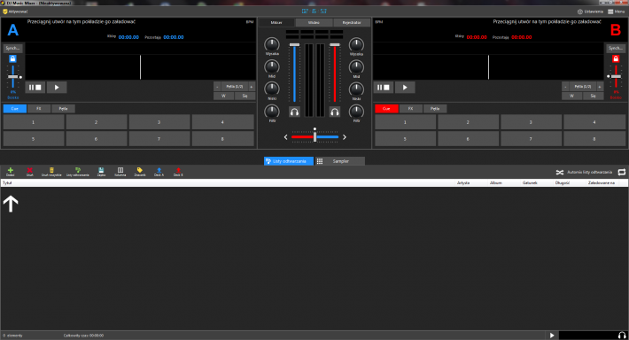Play the preview in bottom status bar
Viewport: 629px width, 340px height.
pyautogui.click(x=552, y=336)
